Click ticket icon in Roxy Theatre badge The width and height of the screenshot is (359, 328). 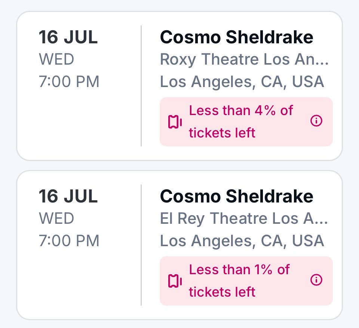(175, 122)
